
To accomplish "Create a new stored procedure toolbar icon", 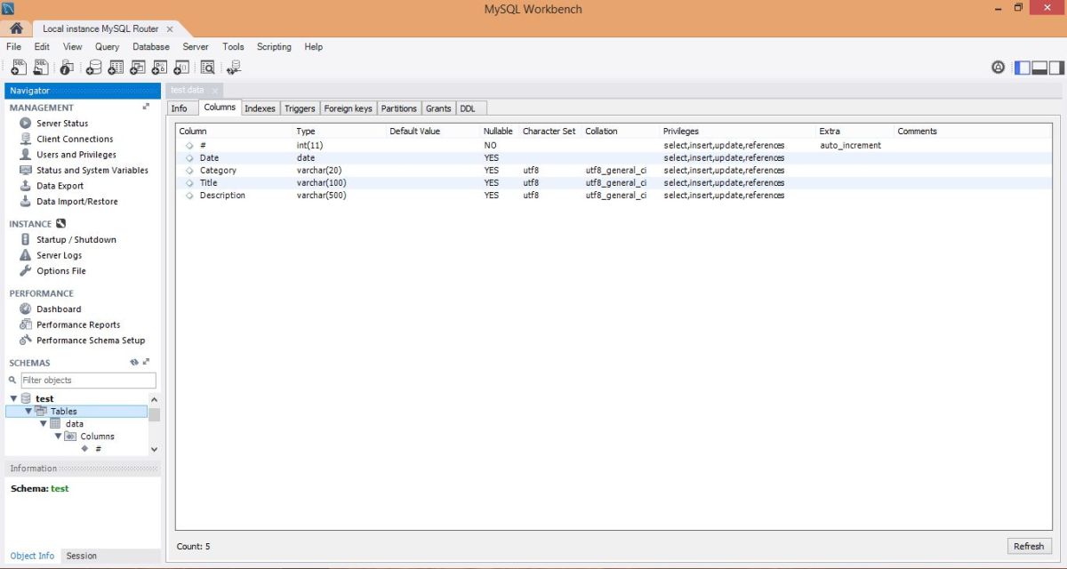I will 160,67.
